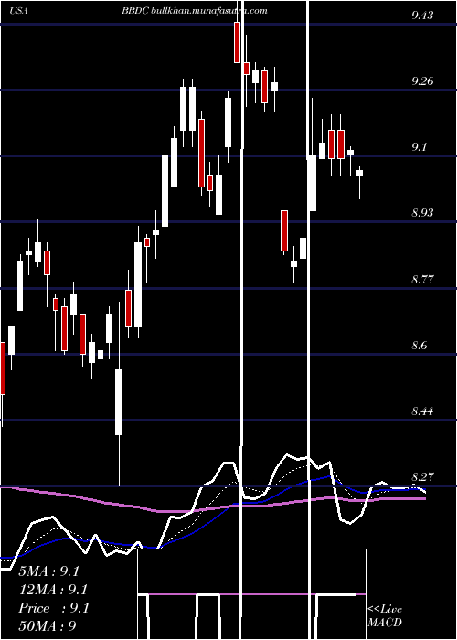457x640 pixels.
Task: Select the last white candle on the chart
Action: pyautogui.click(x=359, y=173)
